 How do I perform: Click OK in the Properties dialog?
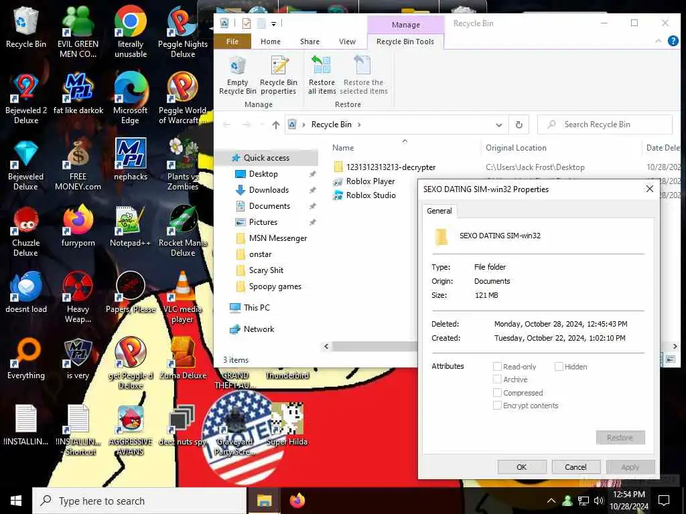pos(522,466)
